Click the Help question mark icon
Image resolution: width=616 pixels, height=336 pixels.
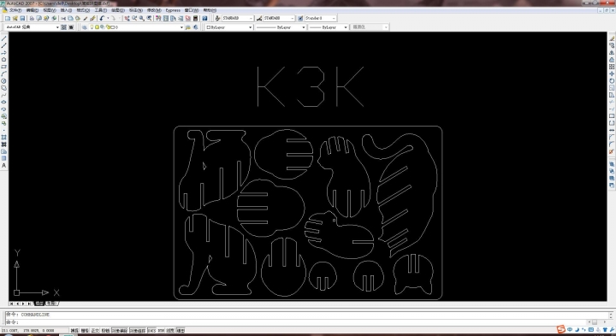(204, 19)
